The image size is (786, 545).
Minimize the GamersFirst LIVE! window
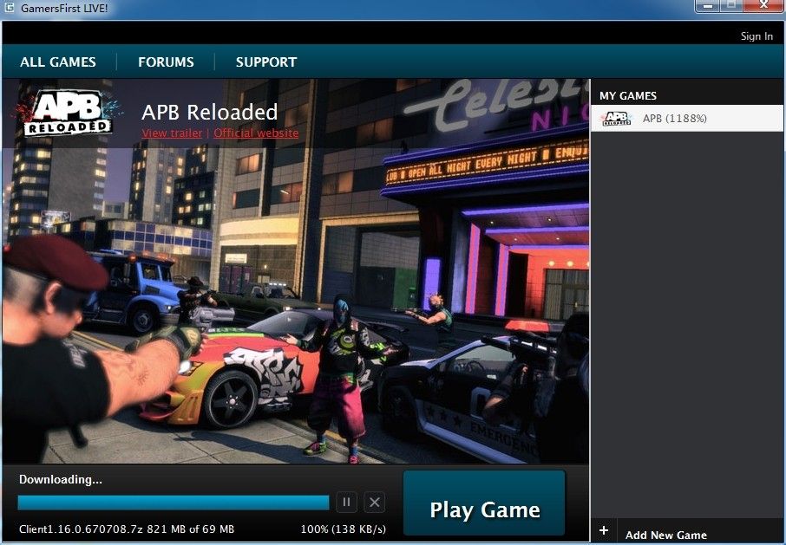[x=708, y=5]
